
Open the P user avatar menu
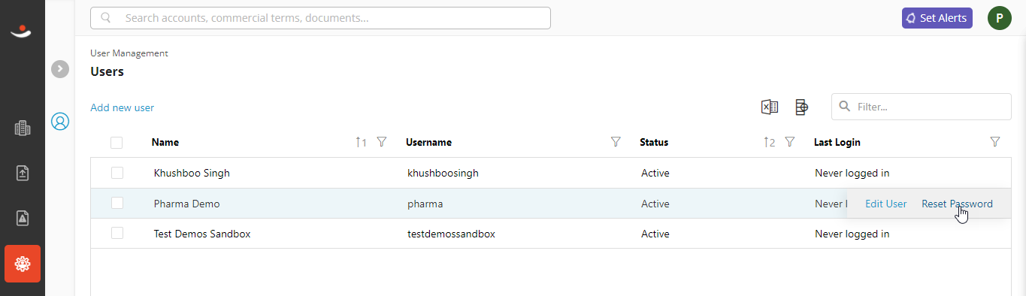click(x=999, y=18)
